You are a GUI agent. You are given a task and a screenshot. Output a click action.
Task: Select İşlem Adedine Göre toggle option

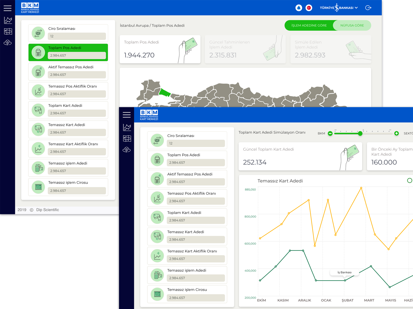pyautogui.click(x=309, y=25)
